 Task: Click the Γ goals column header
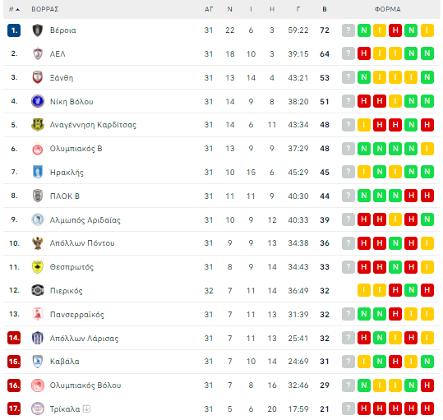pos(298,9)
